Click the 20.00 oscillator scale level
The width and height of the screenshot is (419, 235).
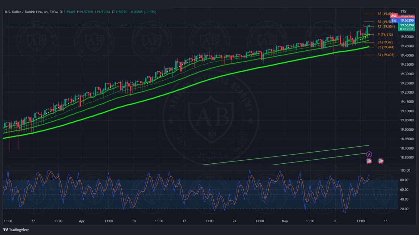tap(404, 209)
